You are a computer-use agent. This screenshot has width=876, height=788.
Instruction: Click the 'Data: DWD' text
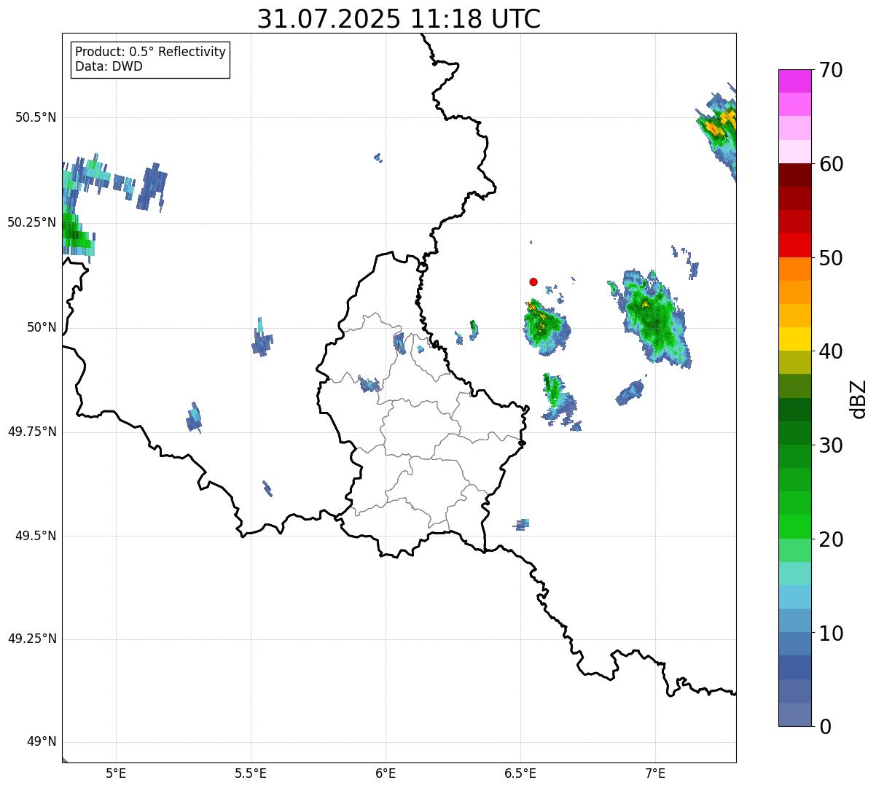[x=109, y=66]
